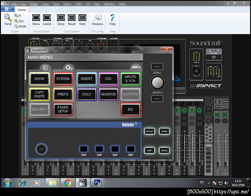Screen dimensions: 251x196
Task: Open the EQ menu
Action: pyautogui.click(x=131, y=109)
